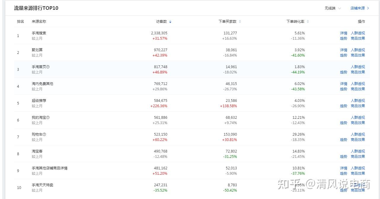Open 详情 for 淘内免费其他 row
The image size is (380, 199).
344,84
